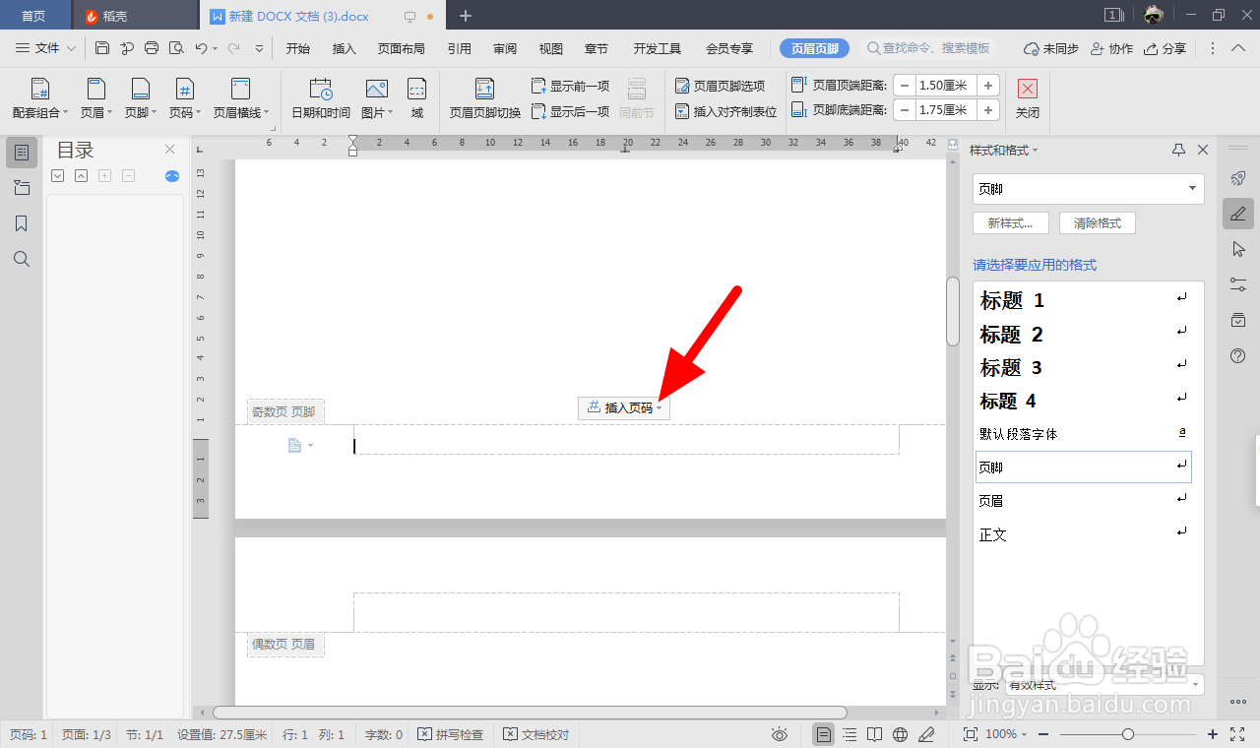Click the search commands box 查找命令

coord(928,48)
